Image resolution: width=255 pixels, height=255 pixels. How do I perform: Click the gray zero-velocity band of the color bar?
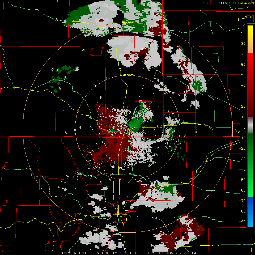coord(250,126)
